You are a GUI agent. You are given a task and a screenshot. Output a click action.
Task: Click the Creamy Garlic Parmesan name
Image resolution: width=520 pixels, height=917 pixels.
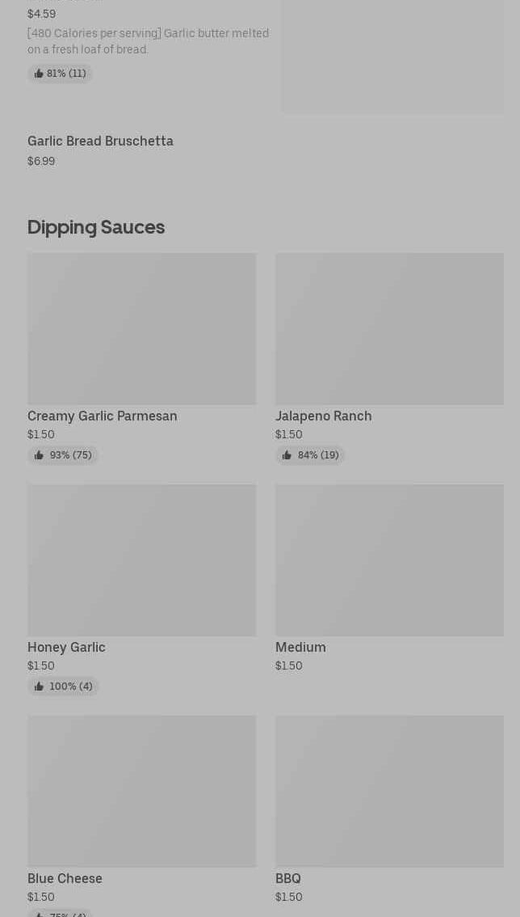pyautogui.click(x=103, y=416)
